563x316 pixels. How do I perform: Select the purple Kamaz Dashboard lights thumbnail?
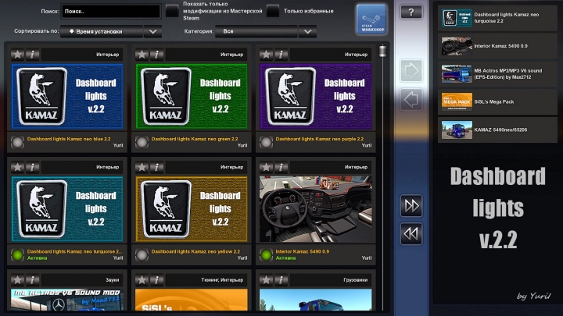[x=316, y=97]
